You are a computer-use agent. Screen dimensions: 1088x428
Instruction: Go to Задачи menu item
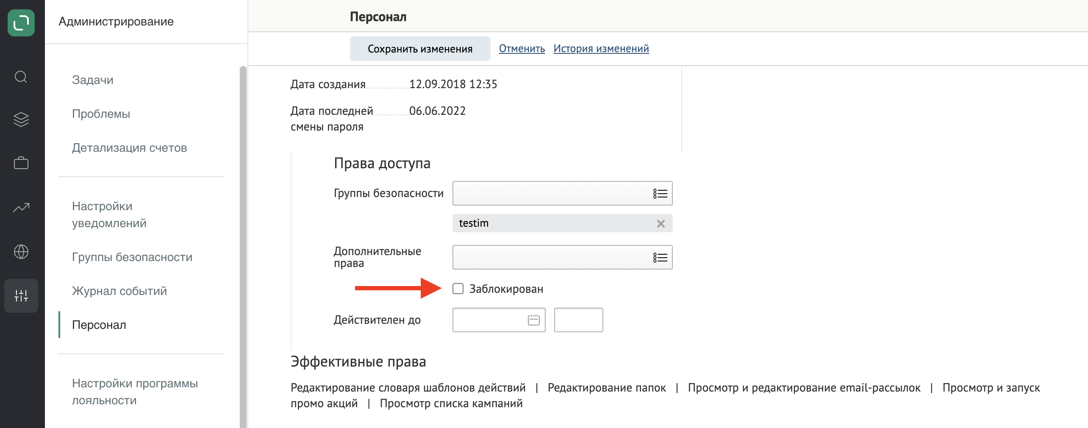(93, 80)
